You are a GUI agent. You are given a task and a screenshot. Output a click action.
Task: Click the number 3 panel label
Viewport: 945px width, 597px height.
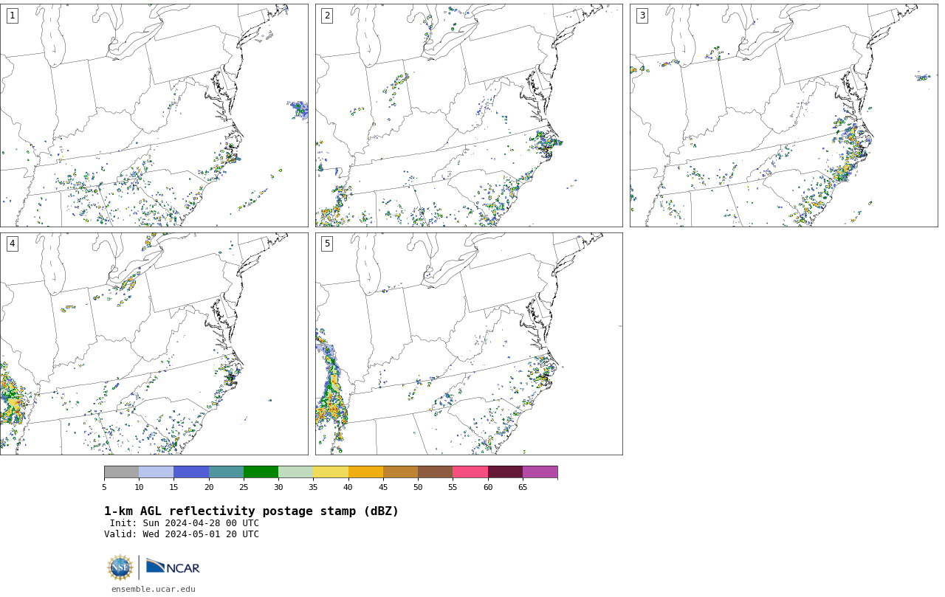click(x=642, y=15)
